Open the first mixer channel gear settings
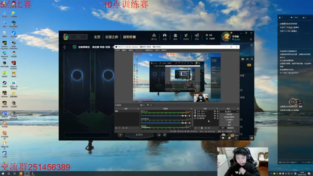The height and width of the screenshot is (176, 313). point(189,116)
